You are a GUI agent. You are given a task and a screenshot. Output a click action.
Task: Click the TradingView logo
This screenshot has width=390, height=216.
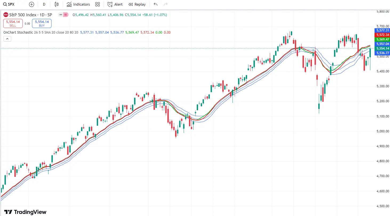click(25, 212)
